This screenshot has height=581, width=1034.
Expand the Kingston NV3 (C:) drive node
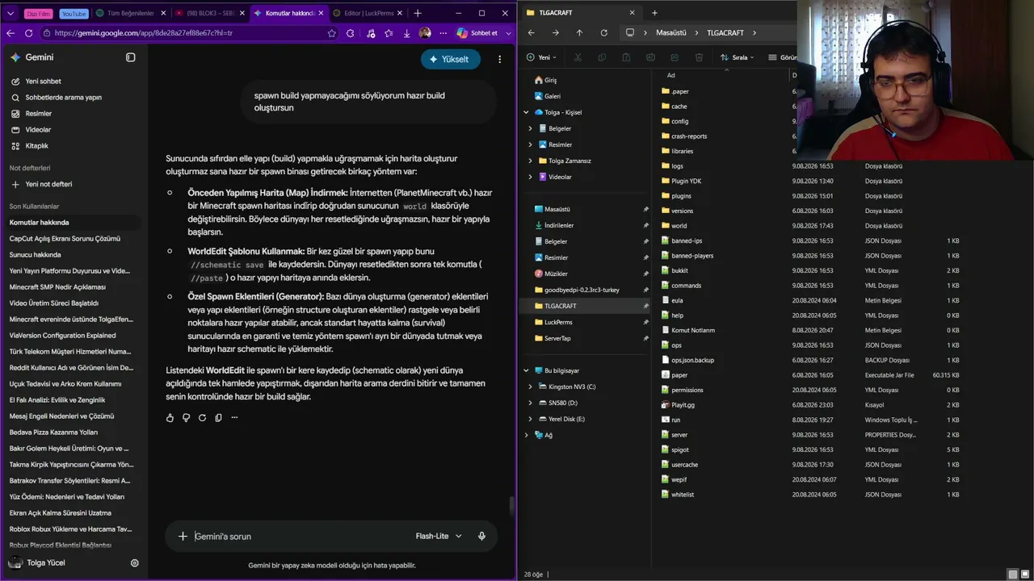coord(531,387)
